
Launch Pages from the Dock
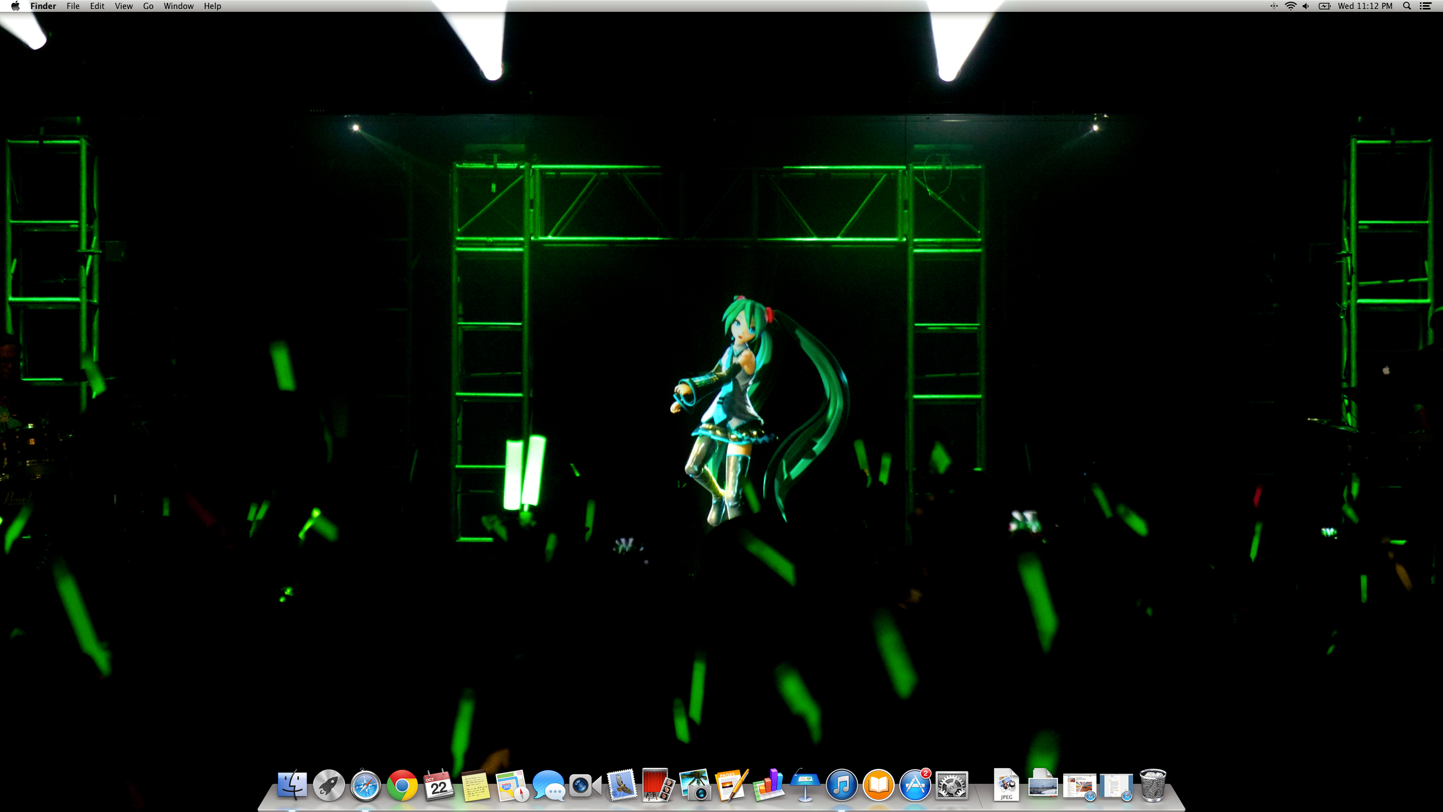[732, 785]
